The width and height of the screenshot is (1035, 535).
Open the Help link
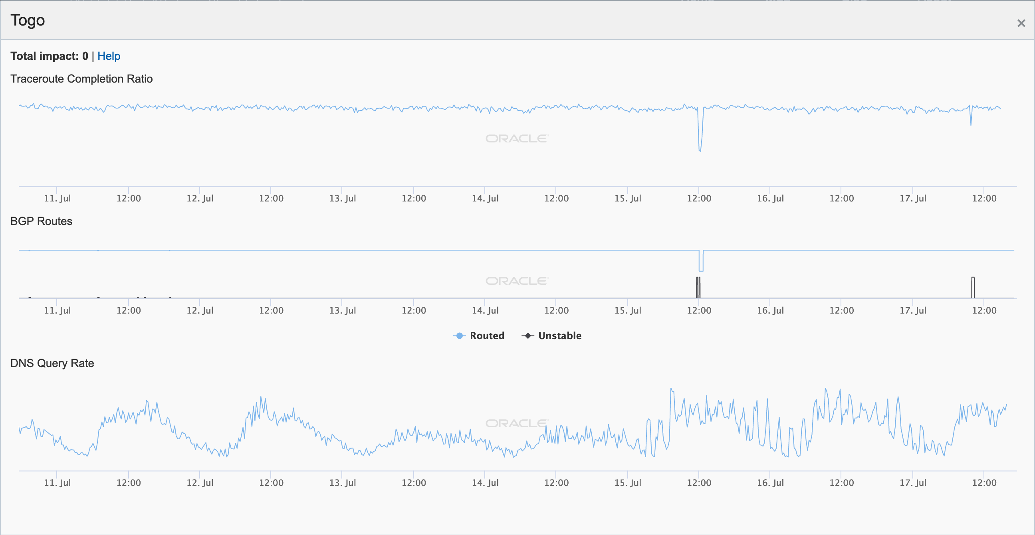coord(109,56)
